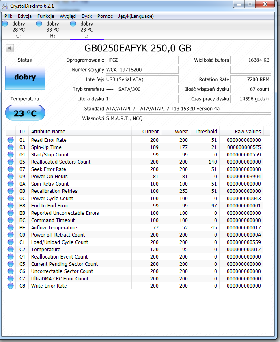This screenshot has width=280, height=342.
Task: Click the status icon for End-to-End Error
Action: click(x=11, y=205)
